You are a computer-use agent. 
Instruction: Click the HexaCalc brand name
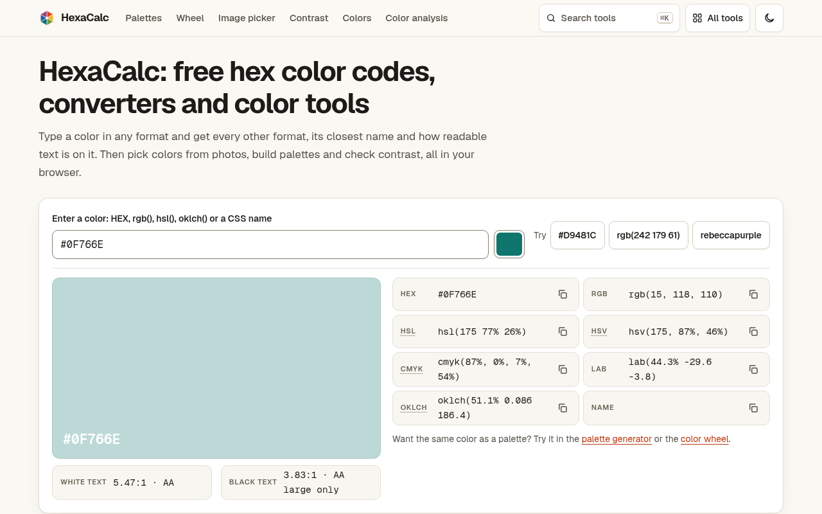[x=85, y=18]
